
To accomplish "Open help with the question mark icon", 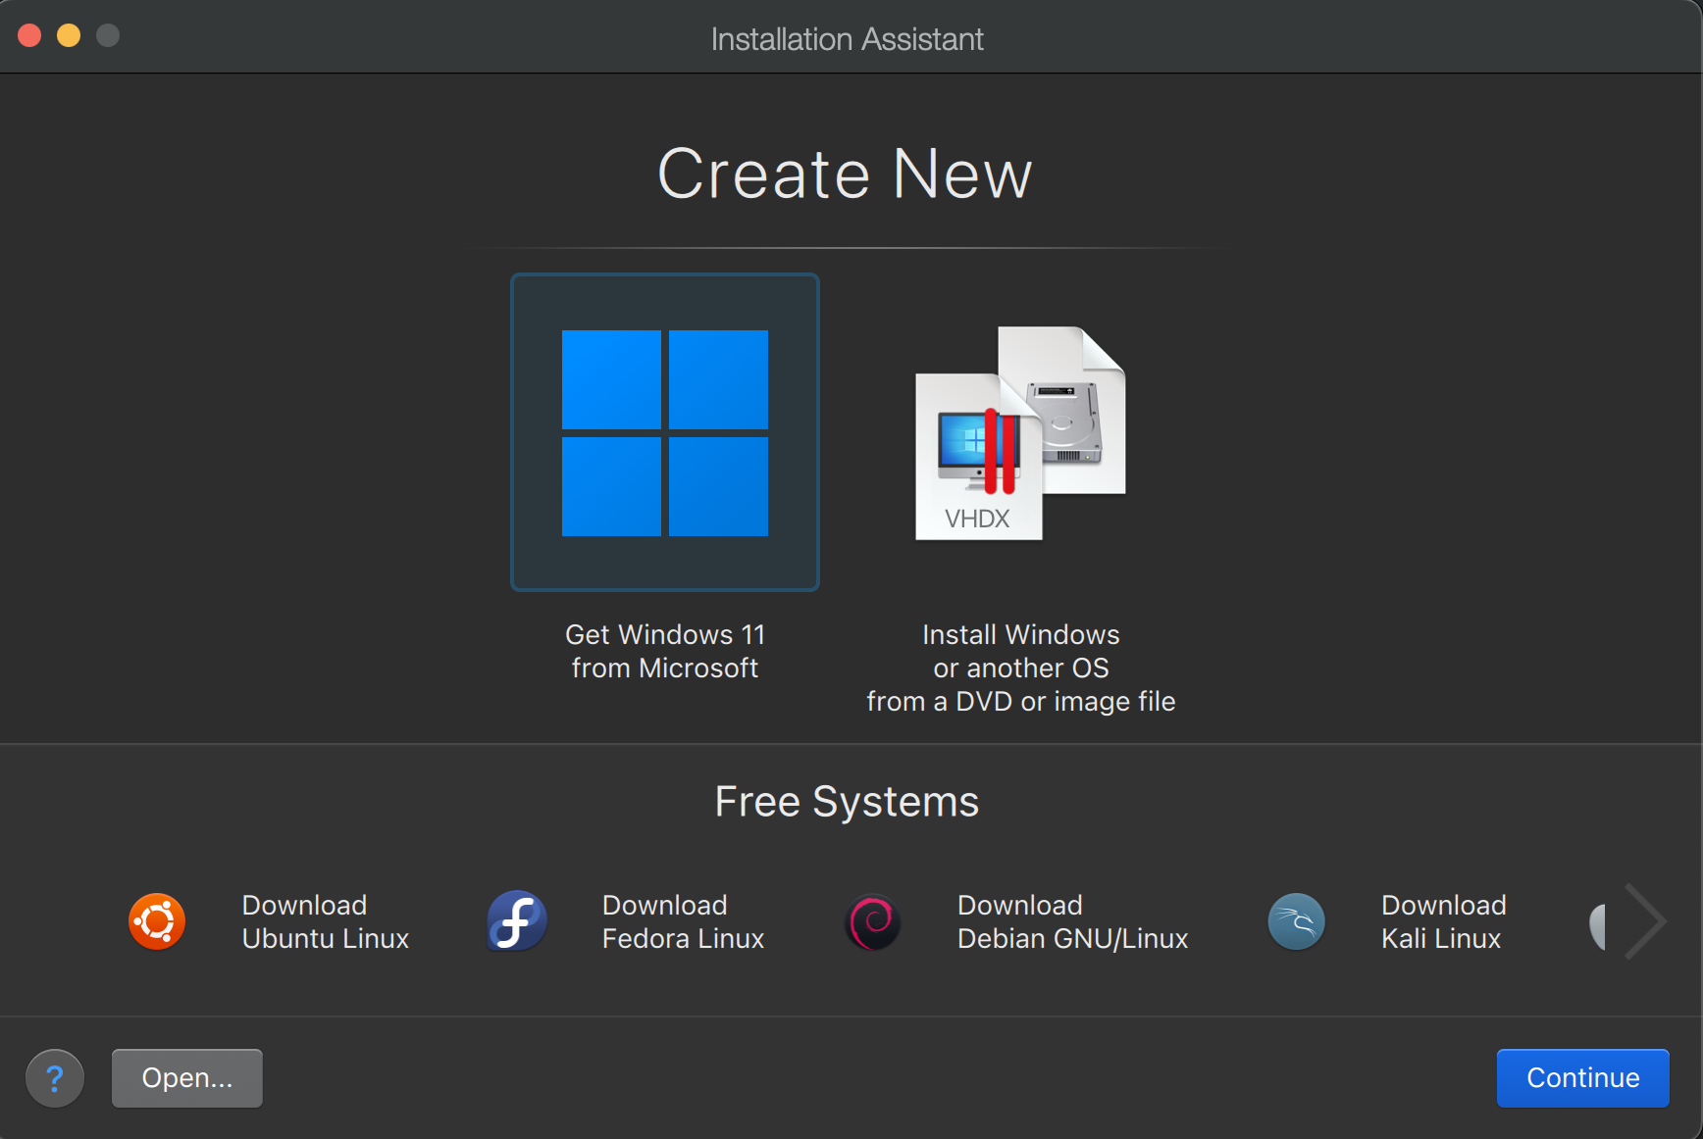I will click(55, 1078).
